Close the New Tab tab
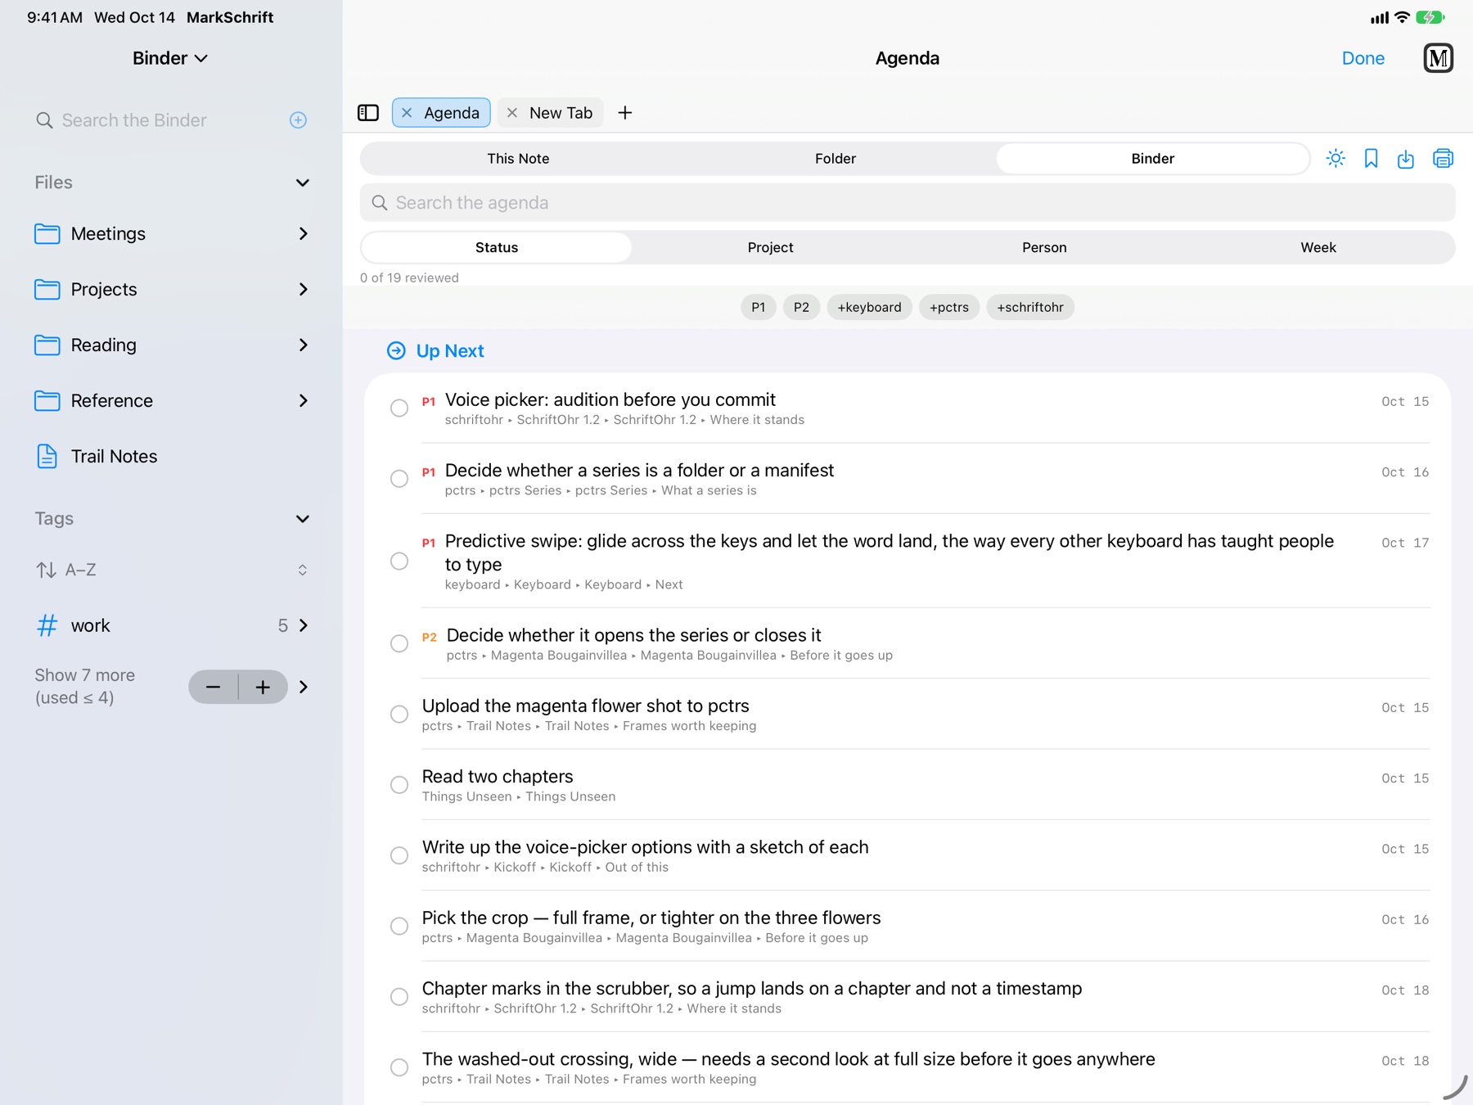The height and width of the screenshot is (1105, 1473). [512, 113]
